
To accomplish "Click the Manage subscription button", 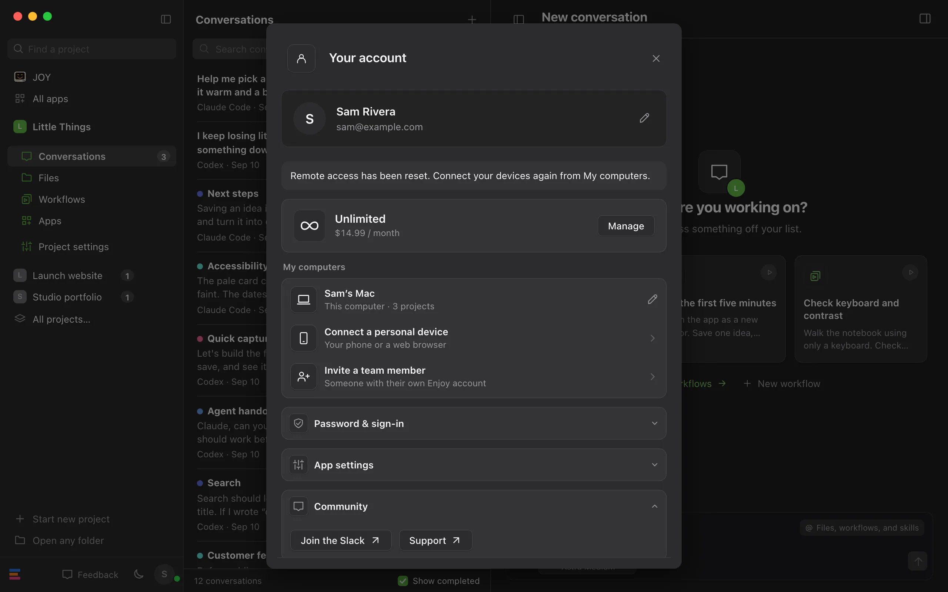I will (626, 226).
